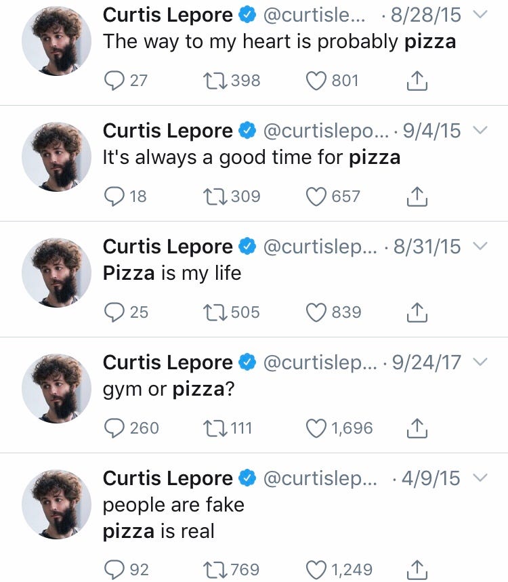Like the 'people are fake' tweet
The image size is (508, 582).
[x=316, y=570]
